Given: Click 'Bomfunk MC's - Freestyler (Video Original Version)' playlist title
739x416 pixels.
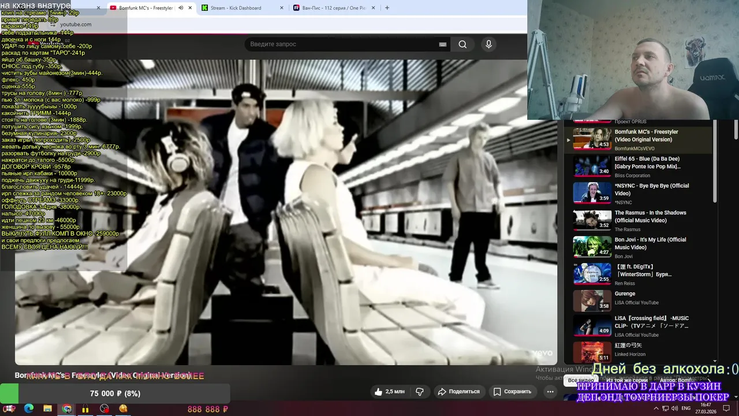Looking at the screenshot, I should [646, 136].
